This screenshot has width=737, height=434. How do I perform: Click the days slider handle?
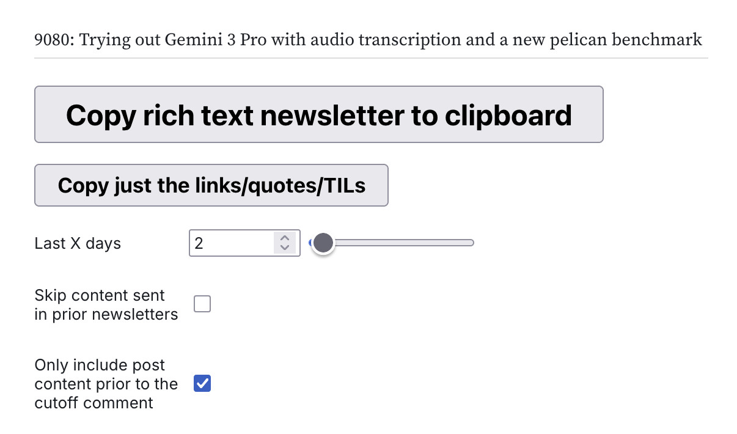[323, 243]
